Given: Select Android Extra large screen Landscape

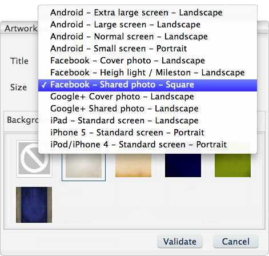Looking at the screenshot, I should click(147, 13).
